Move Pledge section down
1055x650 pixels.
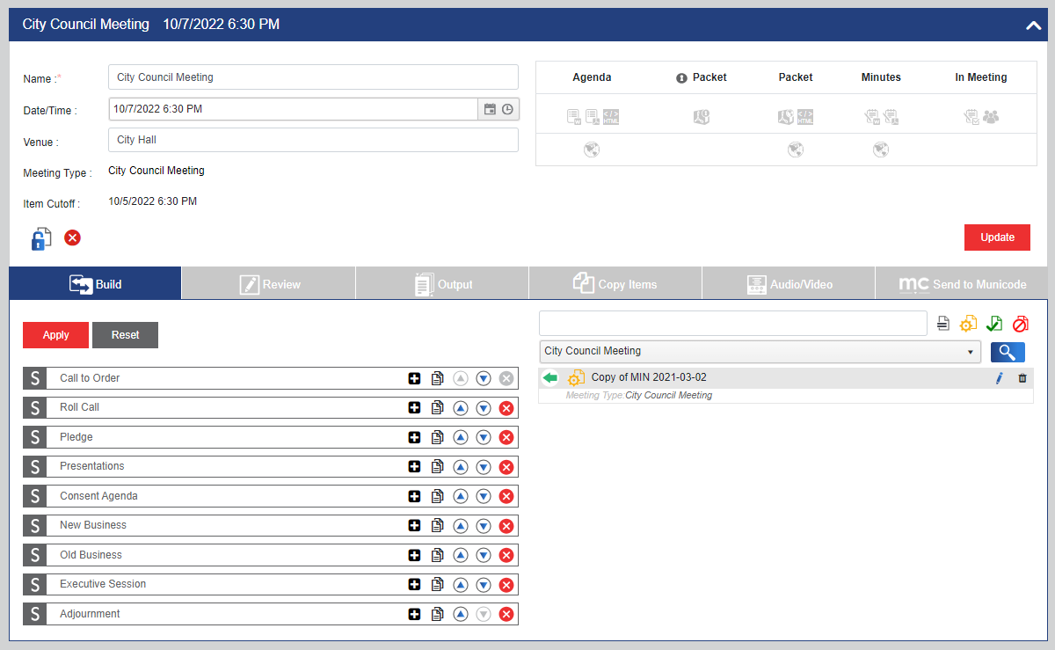point(483,437)
